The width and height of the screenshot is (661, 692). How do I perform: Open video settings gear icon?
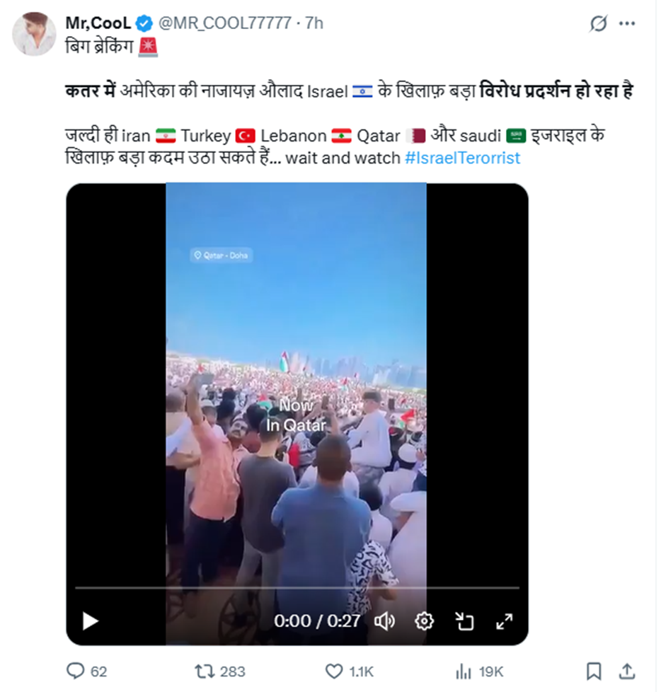(x=425, y=621)
